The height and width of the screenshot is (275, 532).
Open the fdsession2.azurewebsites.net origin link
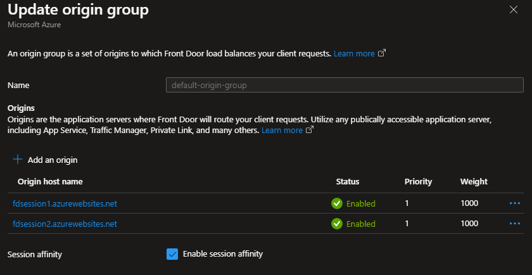pyautogui.click(x=65, y=224)
